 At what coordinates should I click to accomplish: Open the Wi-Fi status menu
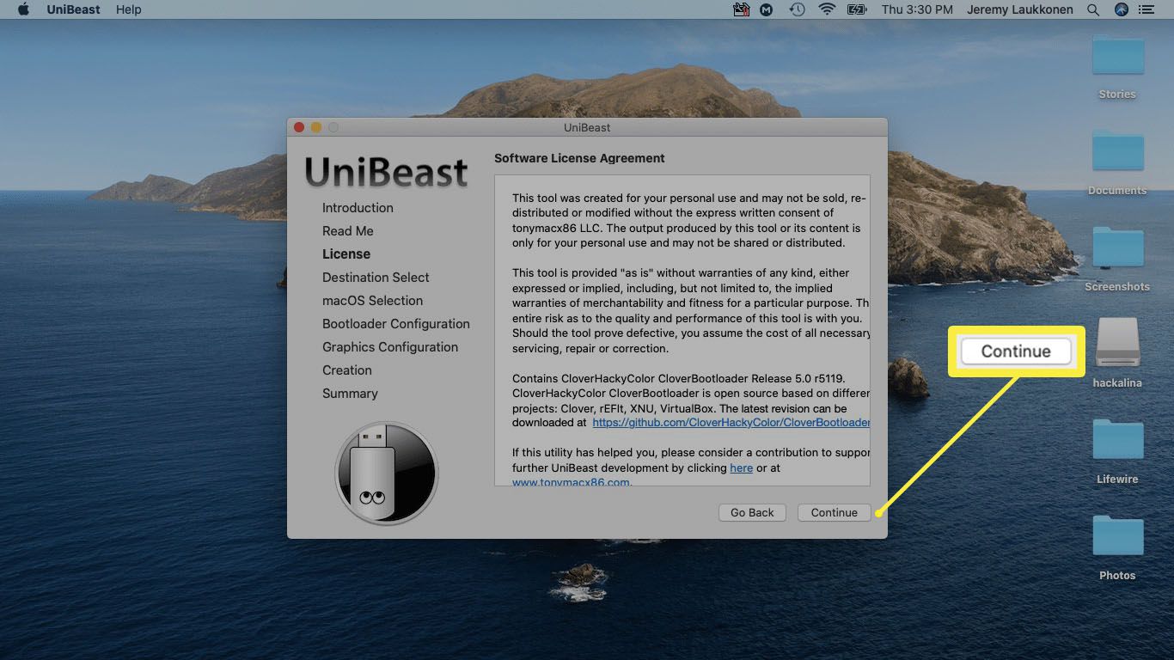click(x=827, y=9)
